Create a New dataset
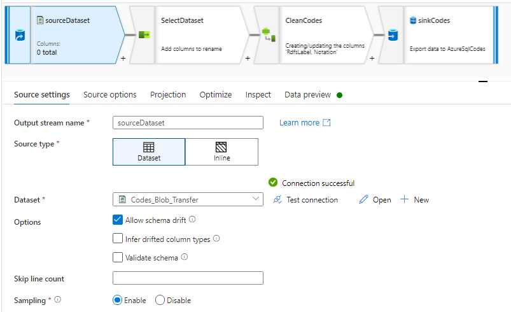511x312 pixels. (x=415, y=200)
